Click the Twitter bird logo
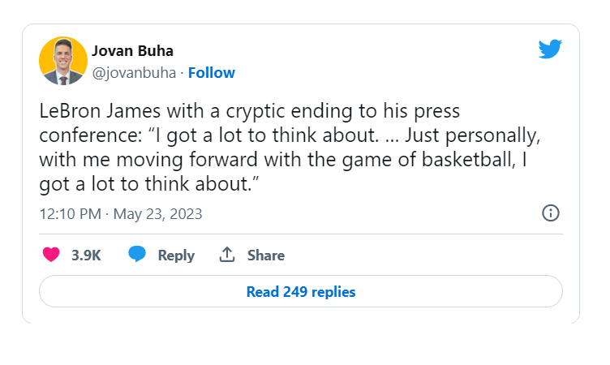 [550, 49]
